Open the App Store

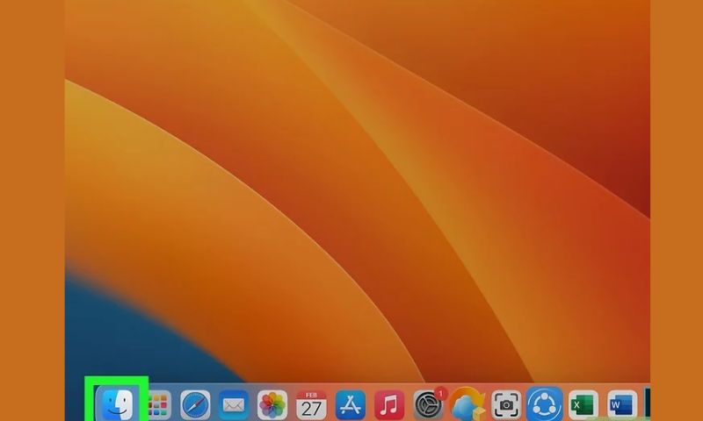351,405
